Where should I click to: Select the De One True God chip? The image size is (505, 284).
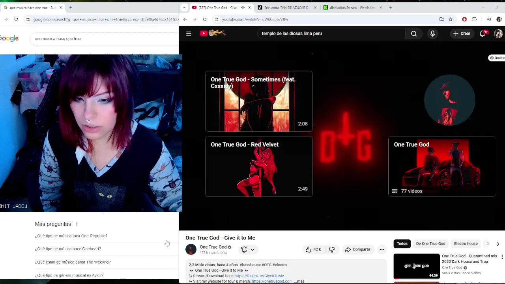(430, 243)
